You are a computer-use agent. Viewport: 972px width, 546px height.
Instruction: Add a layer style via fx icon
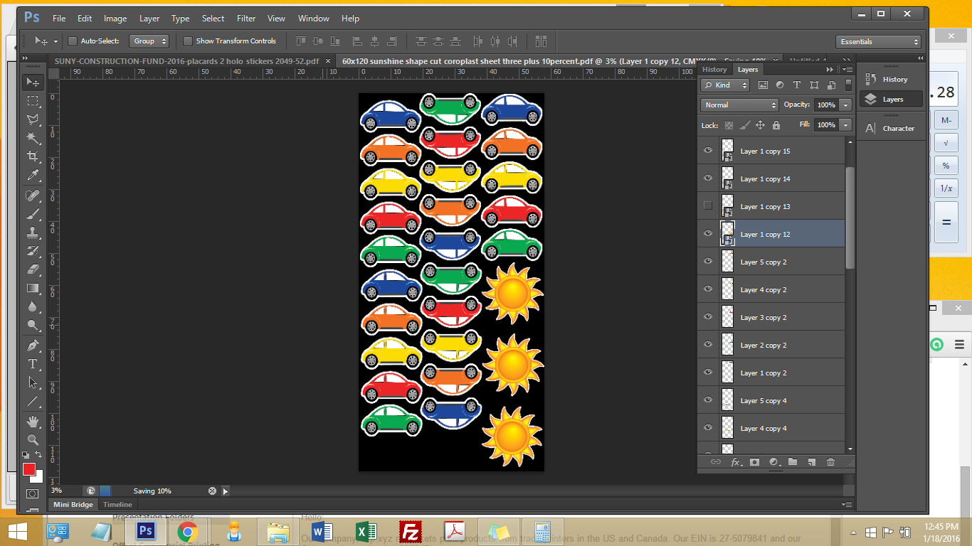point(736,462)
